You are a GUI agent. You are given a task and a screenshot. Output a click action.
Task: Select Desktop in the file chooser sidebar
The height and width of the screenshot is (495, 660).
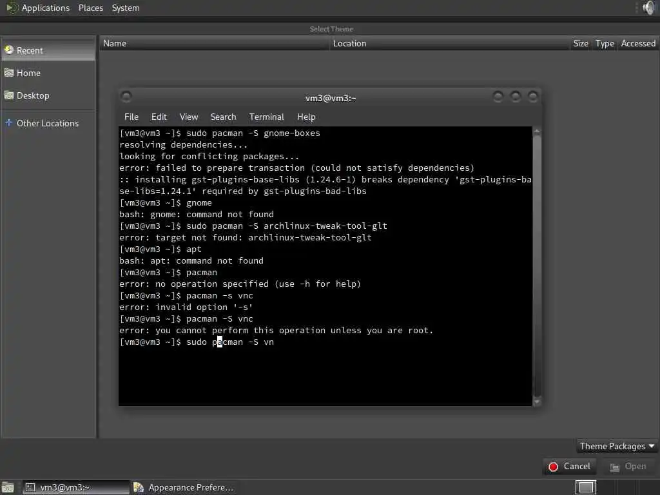click(48, 96)
